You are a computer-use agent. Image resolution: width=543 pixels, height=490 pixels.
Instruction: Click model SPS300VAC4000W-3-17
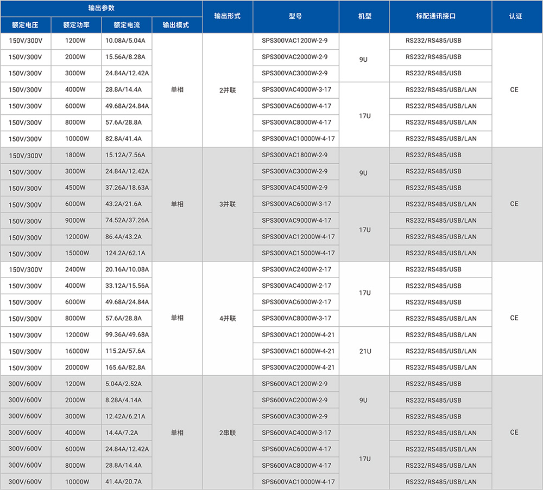(296, 89)
